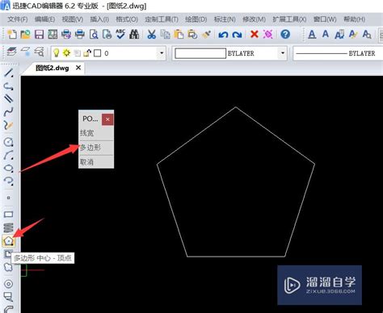The image size is (383, 313).
Task: Select the double-line multiline tool
Action: click(9, 98)
